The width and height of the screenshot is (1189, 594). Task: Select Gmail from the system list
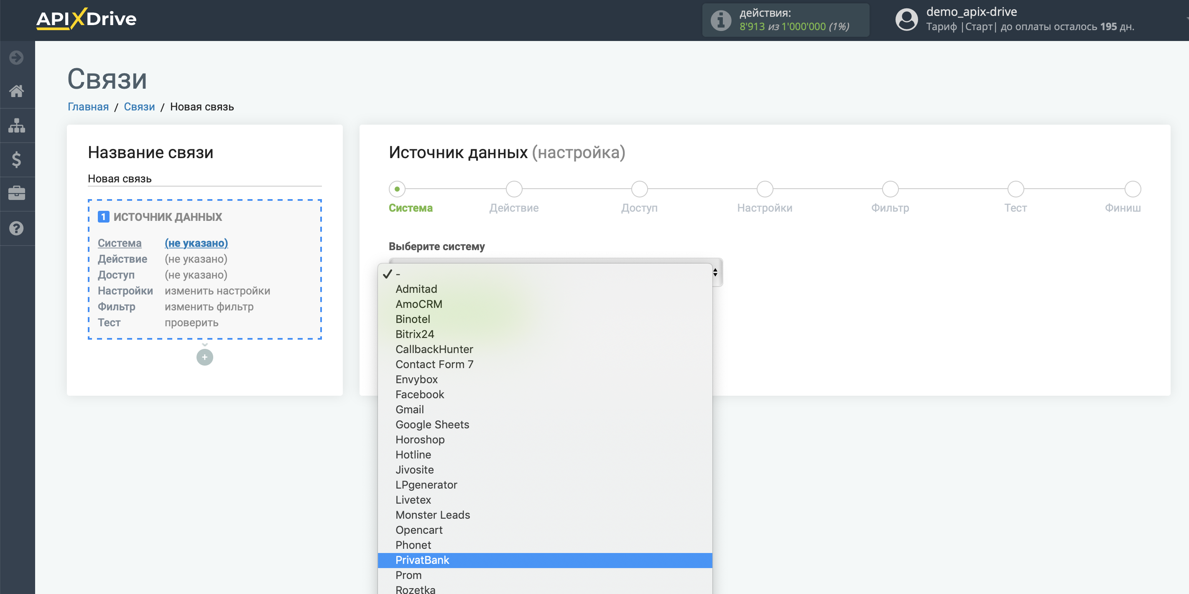pos(545,410)
